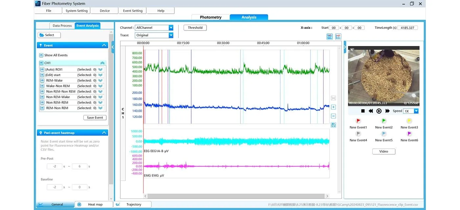
Task: Click the zoom in plus icon beside chart
Action: click(333, 107)
